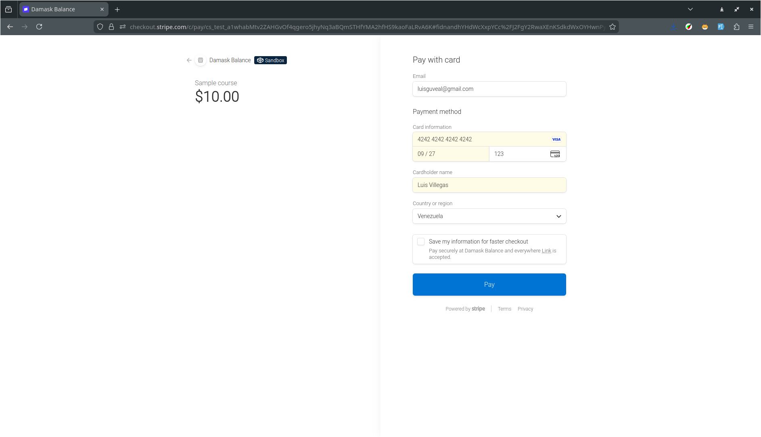Screen dimensions: 761x437
Task: Click the Damask Balance merchant back arrow
Action: click(189, 60)
